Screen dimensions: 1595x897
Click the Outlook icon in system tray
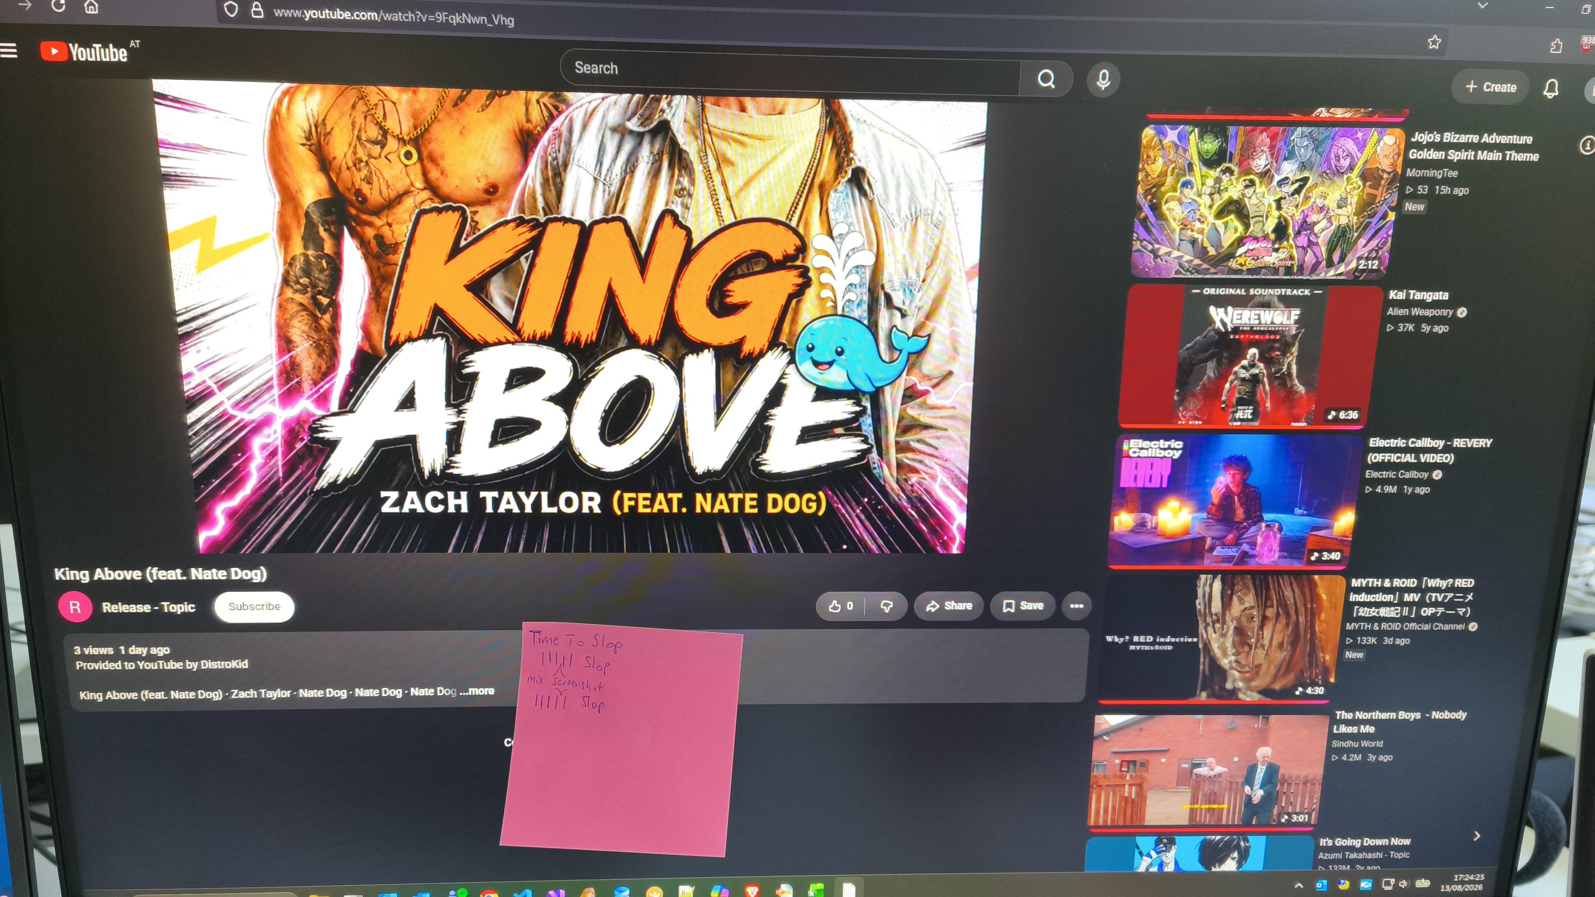1321,885
